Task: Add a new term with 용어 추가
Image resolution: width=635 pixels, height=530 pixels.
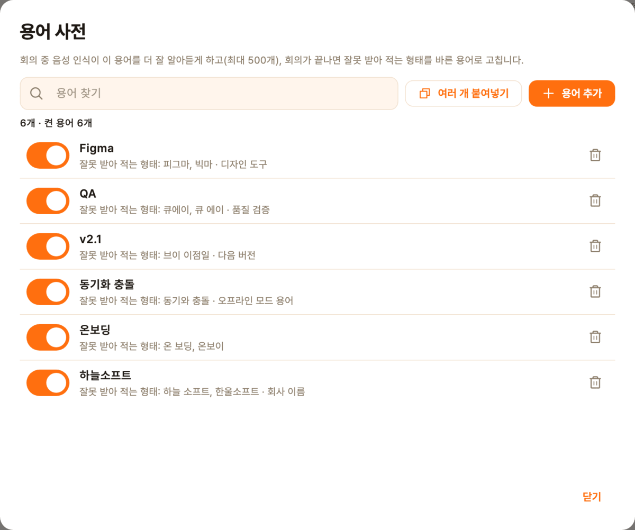Action: coord(571,94)
